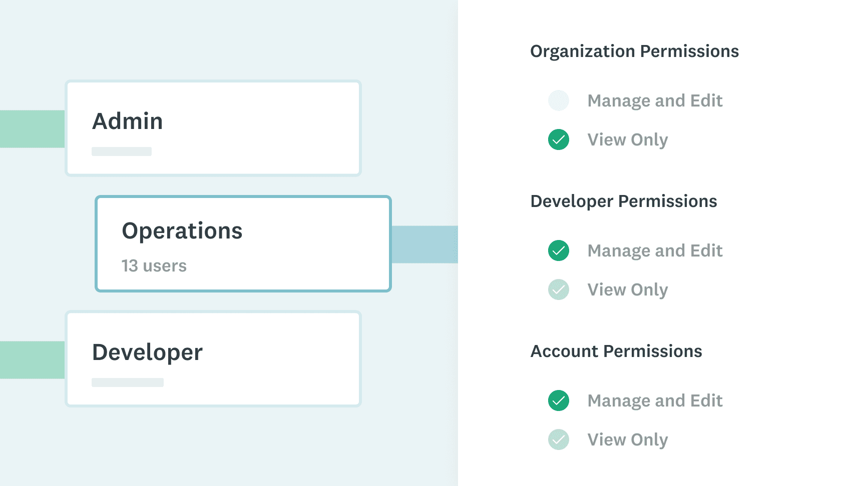Image resolution: width=865 pixels, height=486 pixels.
Task: Click 'View Only' label under Developer Permissions
Action: [x=628, y=290]
